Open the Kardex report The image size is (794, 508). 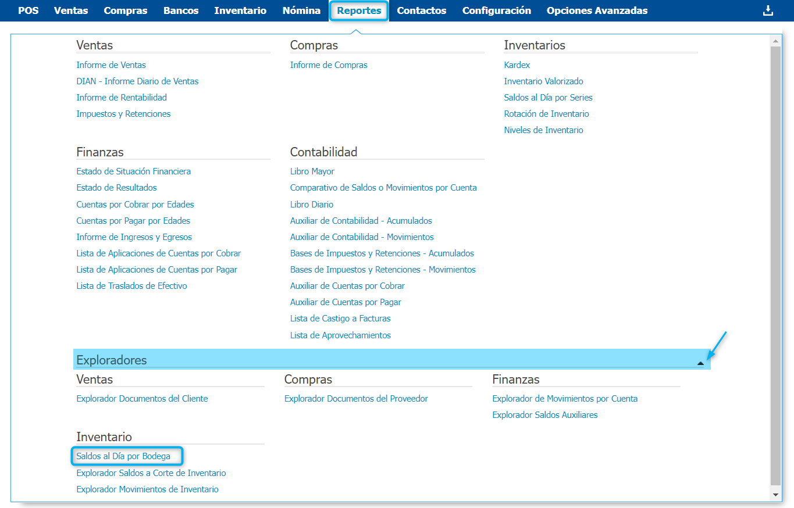tap(517, 65)
